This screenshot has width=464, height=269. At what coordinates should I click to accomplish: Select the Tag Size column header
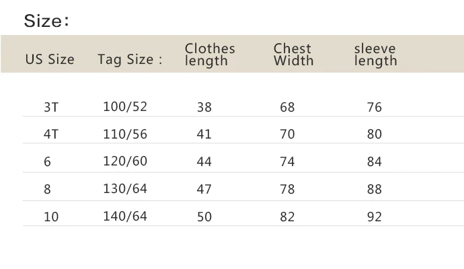[130, 59]
